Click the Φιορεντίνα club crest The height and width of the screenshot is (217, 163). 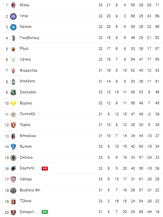pos(13,70)
